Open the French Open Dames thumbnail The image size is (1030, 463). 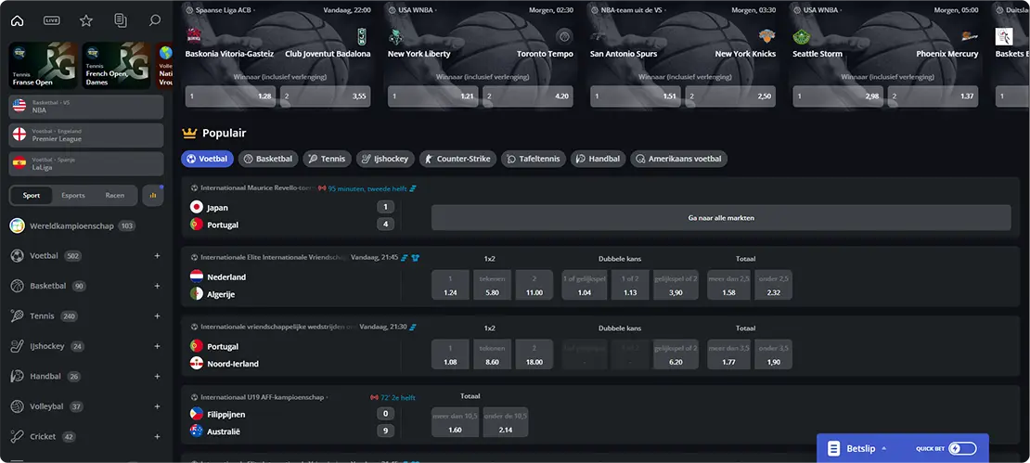(x=116, y=66)
